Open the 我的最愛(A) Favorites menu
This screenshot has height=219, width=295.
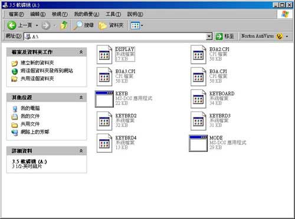pos(87,14)
